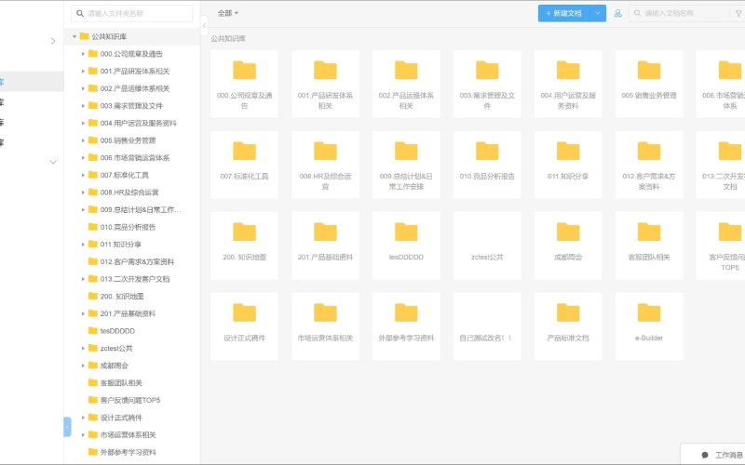Click the blue side panel toggle handle

coord(67,427)
